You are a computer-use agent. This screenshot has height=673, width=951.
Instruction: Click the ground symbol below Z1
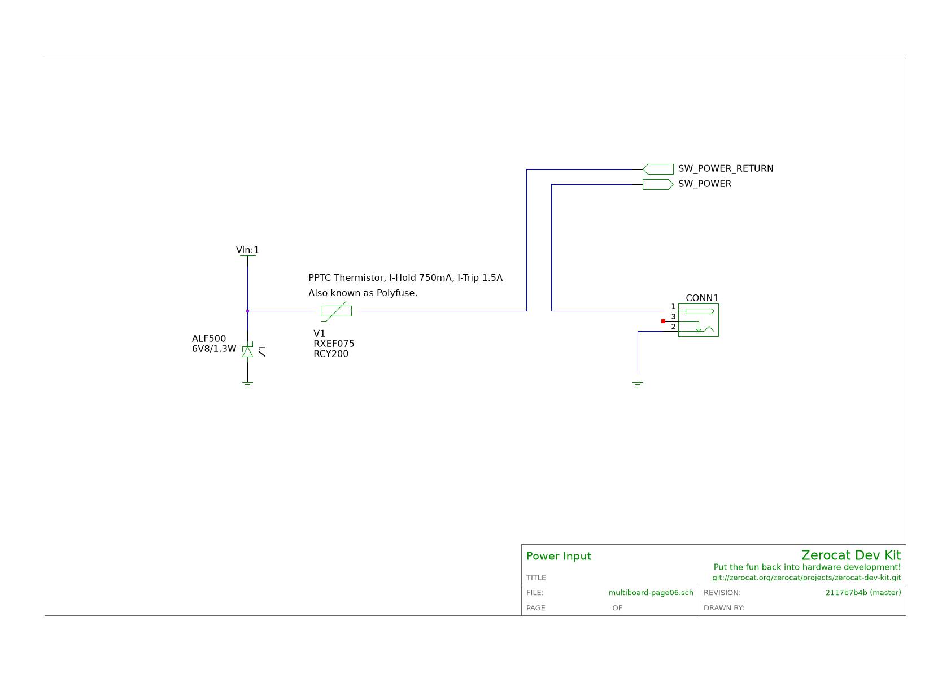coord(247,384)
